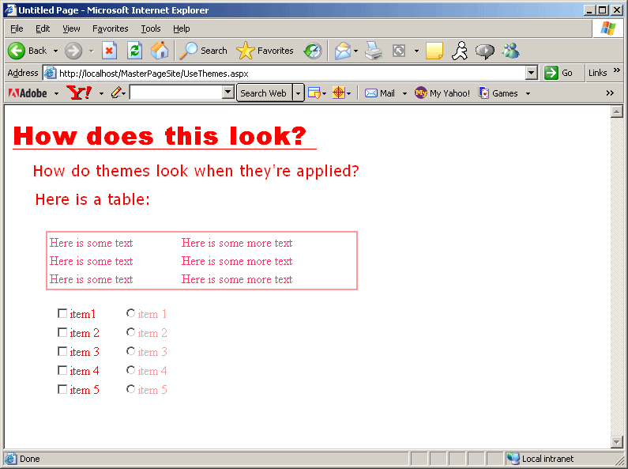Viewport: 628px width, 469px height.
Task: Click the Print icon
Action: (x=374, y=51)
